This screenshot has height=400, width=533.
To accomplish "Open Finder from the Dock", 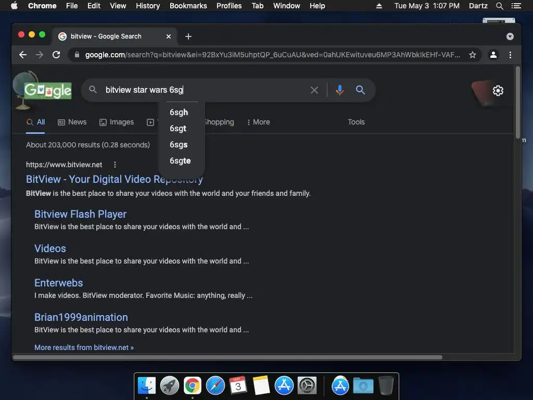I will pos(147,385).
